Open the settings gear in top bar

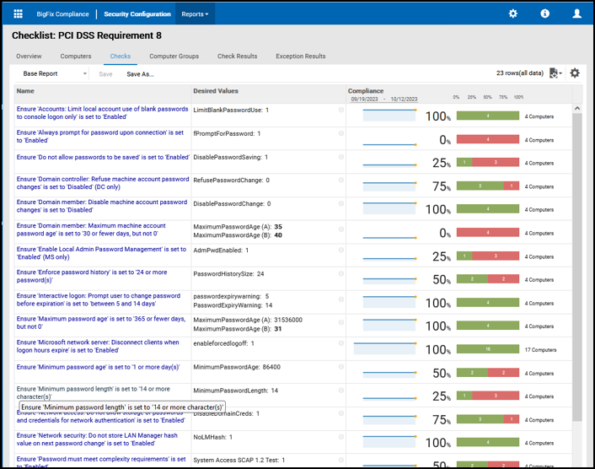[x=513, y=14]
